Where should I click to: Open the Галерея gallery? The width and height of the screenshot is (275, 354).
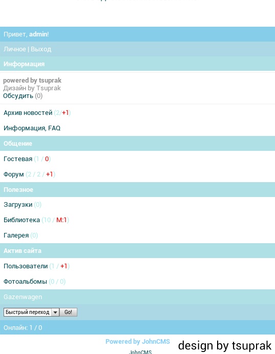pyautogui.click(x=16, y=235)
